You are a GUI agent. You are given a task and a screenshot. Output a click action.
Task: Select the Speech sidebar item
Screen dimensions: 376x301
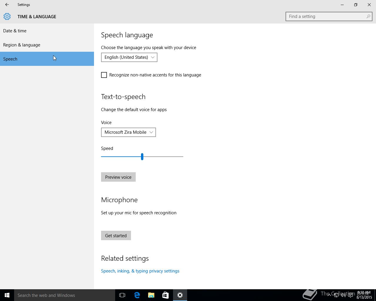click(47, 59)
